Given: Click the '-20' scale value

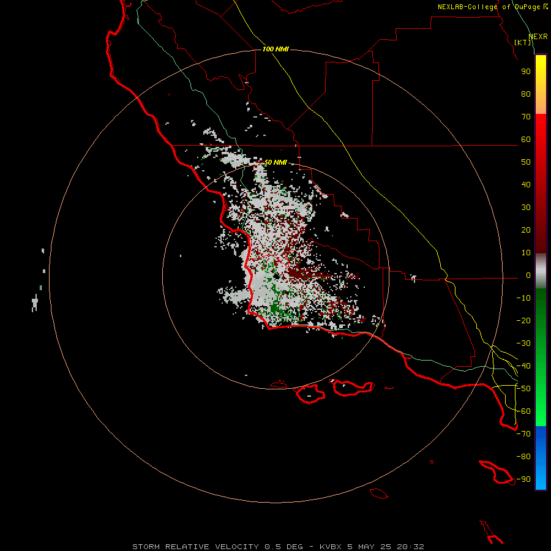Looking at the screenshot, I should [523, 321].
